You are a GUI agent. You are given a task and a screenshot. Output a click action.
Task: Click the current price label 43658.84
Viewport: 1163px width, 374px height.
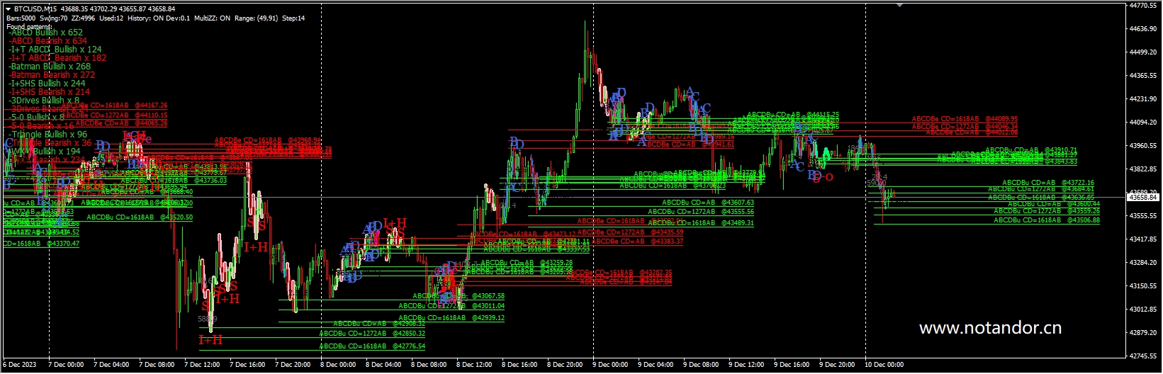tap(1143, 197)
